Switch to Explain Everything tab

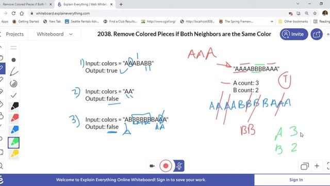click(x=85, y=4)
